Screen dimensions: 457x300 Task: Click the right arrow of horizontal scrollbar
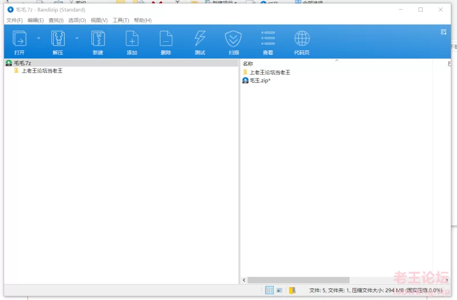click(447, 280)
